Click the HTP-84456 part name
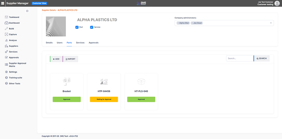 click(104, 91)
